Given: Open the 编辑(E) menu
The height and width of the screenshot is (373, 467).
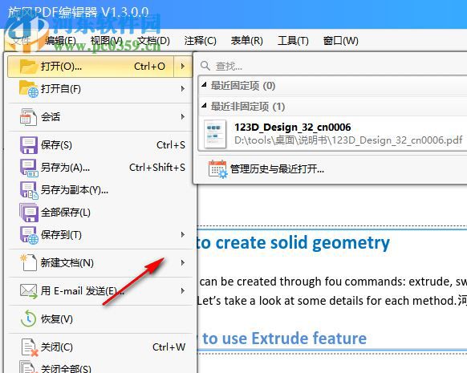Looking at the screenshot, I should (x=60, y=40).
